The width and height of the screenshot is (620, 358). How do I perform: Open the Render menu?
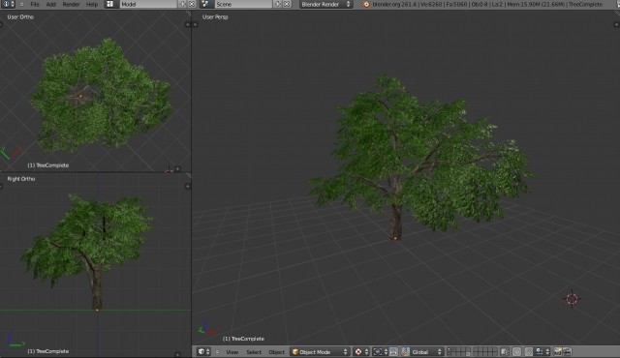71,4
